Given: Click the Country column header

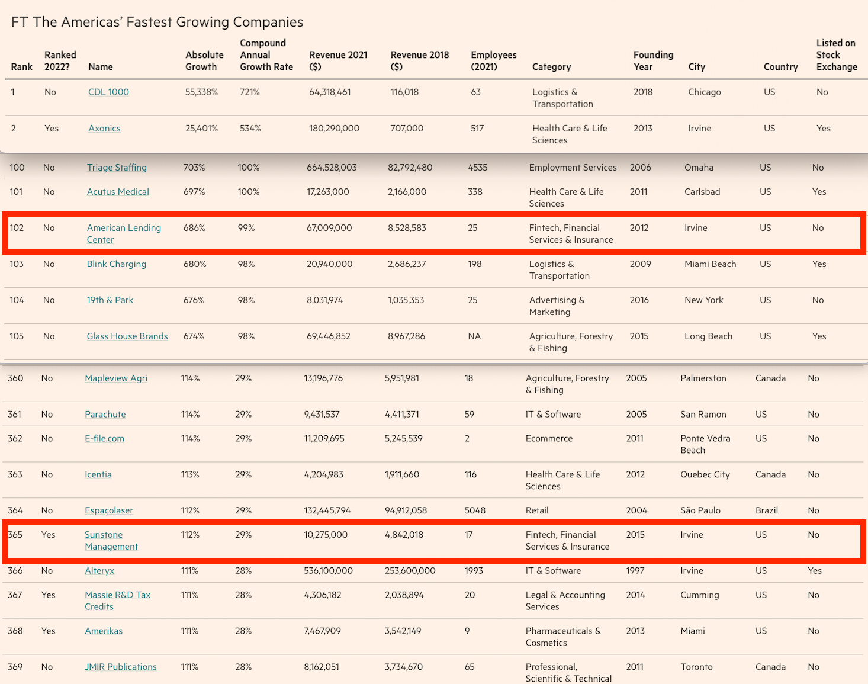Looking at the screenshot, I should pyautogui.click(x=781, y=67).
